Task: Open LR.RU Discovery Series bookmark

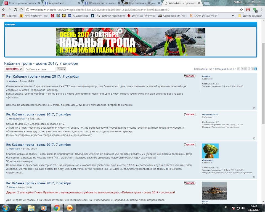Action: click(204, 16)
